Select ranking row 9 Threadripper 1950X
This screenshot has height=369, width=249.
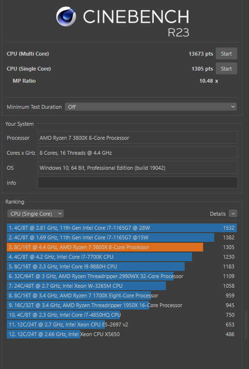(122, 305)
